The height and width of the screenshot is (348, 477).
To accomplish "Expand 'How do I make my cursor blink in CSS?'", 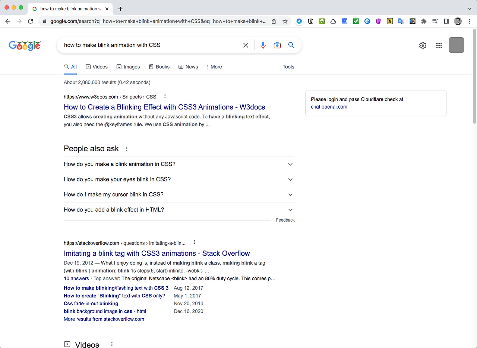I will pyautogui.click(x=179, y=194).
